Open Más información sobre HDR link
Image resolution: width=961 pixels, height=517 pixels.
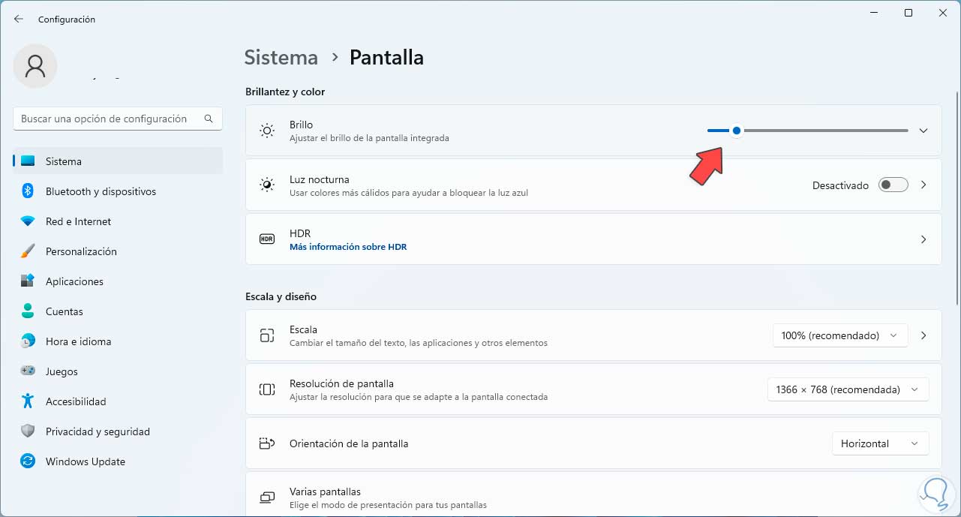coord(348,247)
